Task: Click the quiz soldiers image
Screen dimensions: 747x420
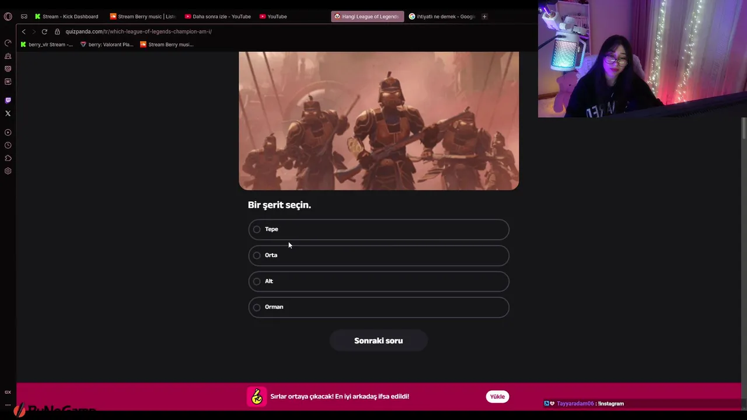Action: click(379, 121)
